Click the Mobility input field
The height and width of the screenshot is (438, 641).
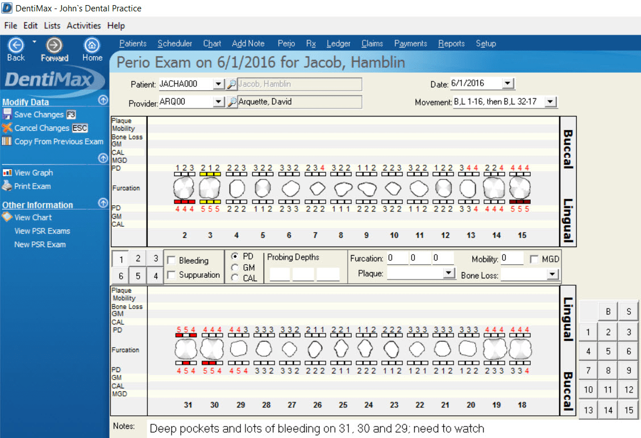[512, 258]
